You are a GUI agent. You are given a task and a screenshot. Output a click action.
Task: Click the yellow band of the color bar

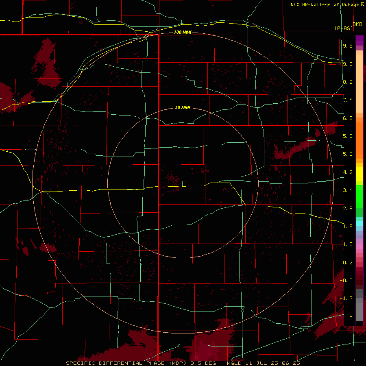point(359,174)
